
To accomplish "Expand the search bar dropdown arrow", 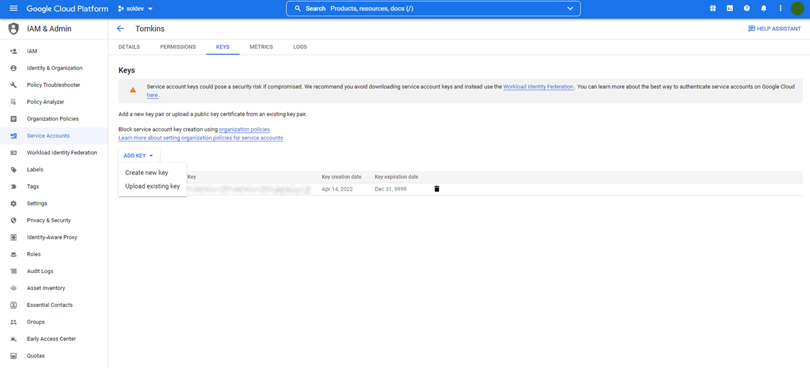I will click(570, 9).
